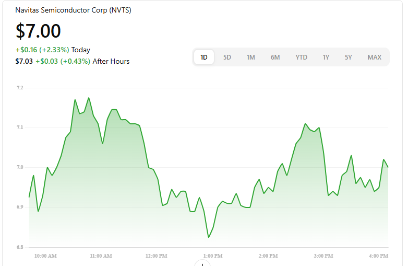This screenshot has height=266, width=408.
Task: View the 1Y chart range
Action: [326, 57]
